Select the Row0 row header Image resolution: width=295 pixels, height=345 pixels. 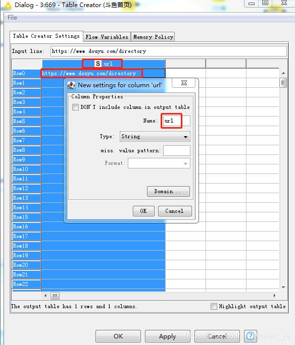tap(26, 73)
